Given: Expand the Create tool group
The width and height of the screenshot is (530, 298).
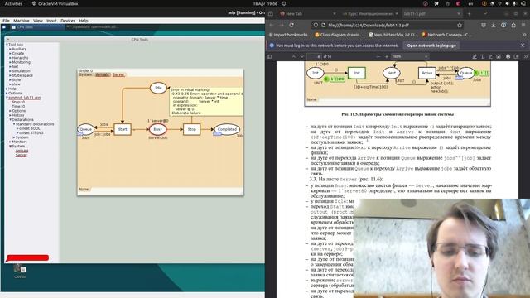Looking at the screenshot, I should pos(10,53).
